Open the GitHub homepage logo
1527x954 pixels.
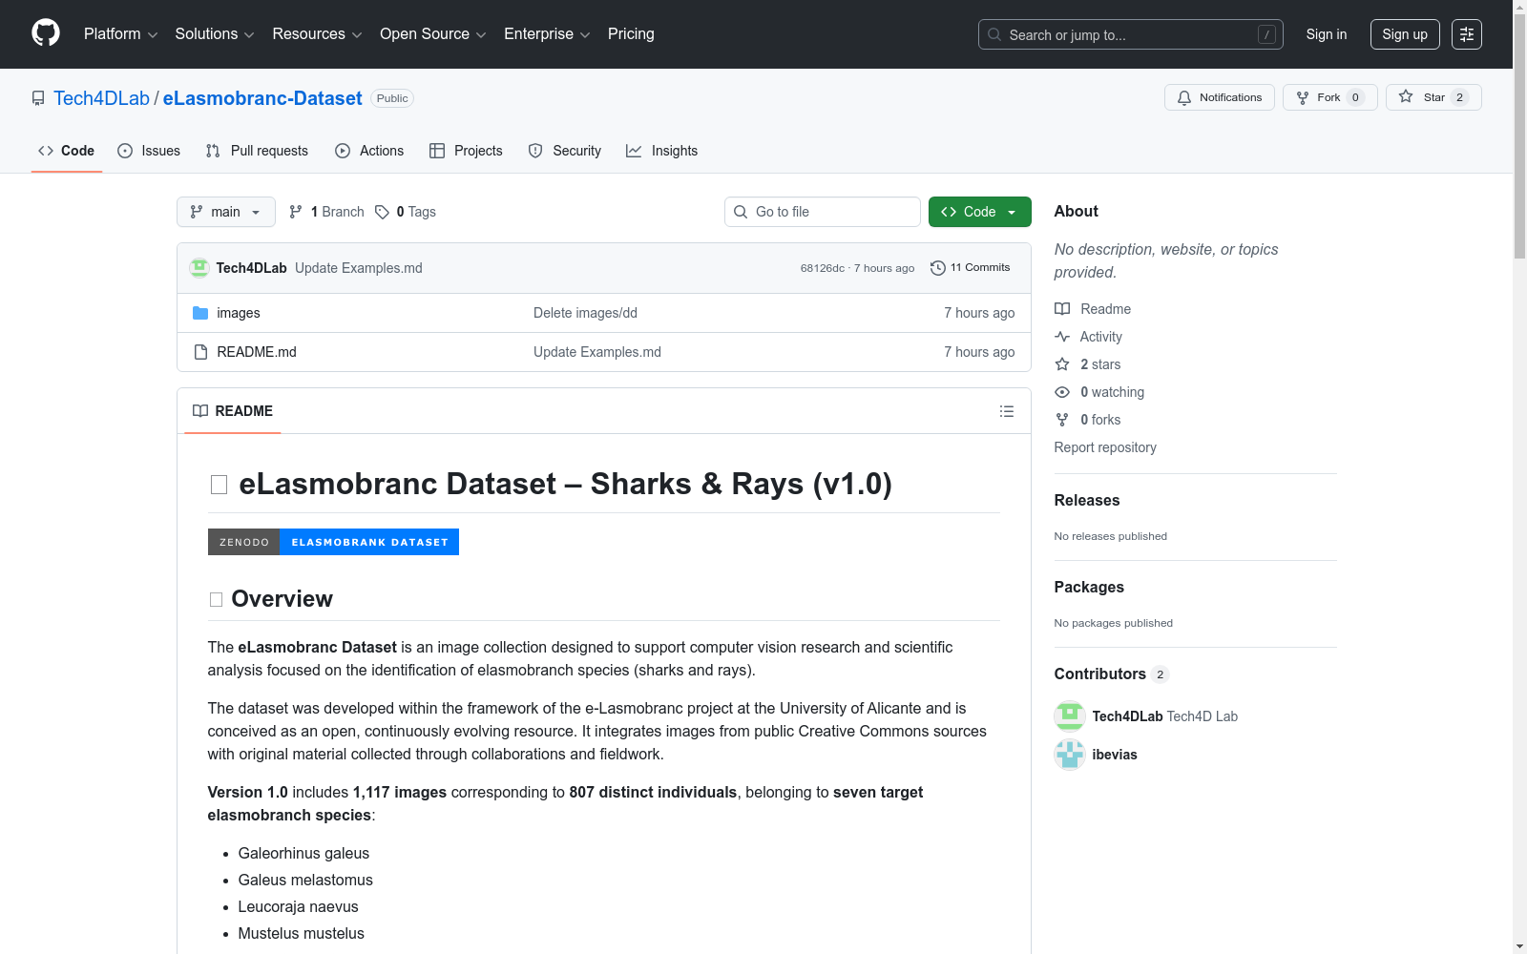point(46,33)
